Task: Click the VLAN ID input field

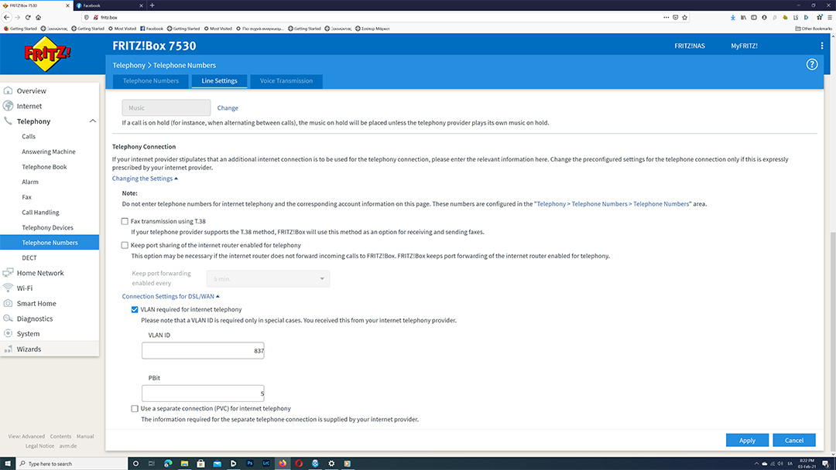Action: pyautogui.click(x=203, y=350)
